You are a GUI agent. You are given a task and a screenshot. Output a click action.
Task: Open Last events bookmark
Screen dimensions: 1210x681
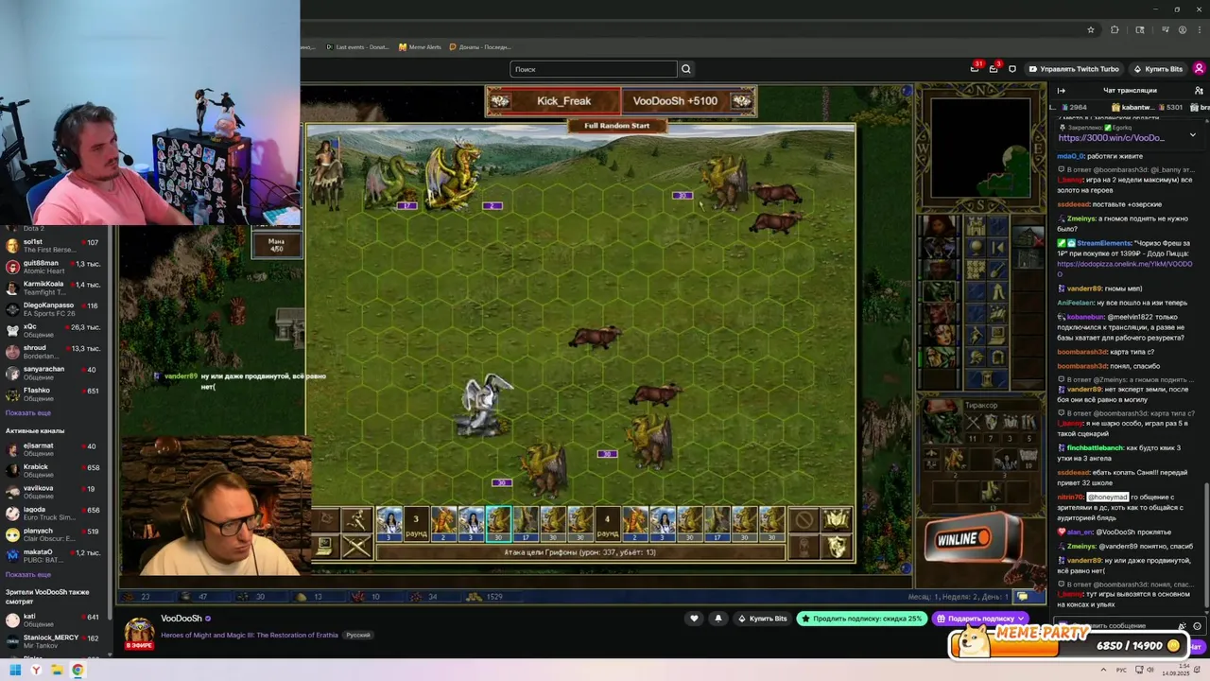click(357, 47)
